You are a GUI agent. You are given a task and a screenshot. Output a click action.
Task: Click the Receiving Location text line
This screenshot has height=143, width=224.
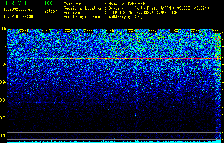136,8
